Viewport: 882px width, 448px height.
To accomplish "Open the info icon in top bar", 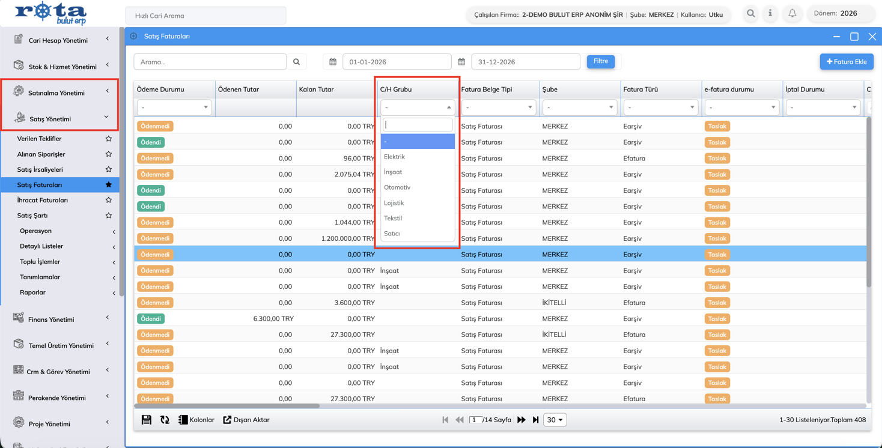I will (770, 13).
